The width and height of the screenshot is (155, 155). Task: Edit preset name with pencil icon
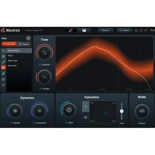pos(41,30)
